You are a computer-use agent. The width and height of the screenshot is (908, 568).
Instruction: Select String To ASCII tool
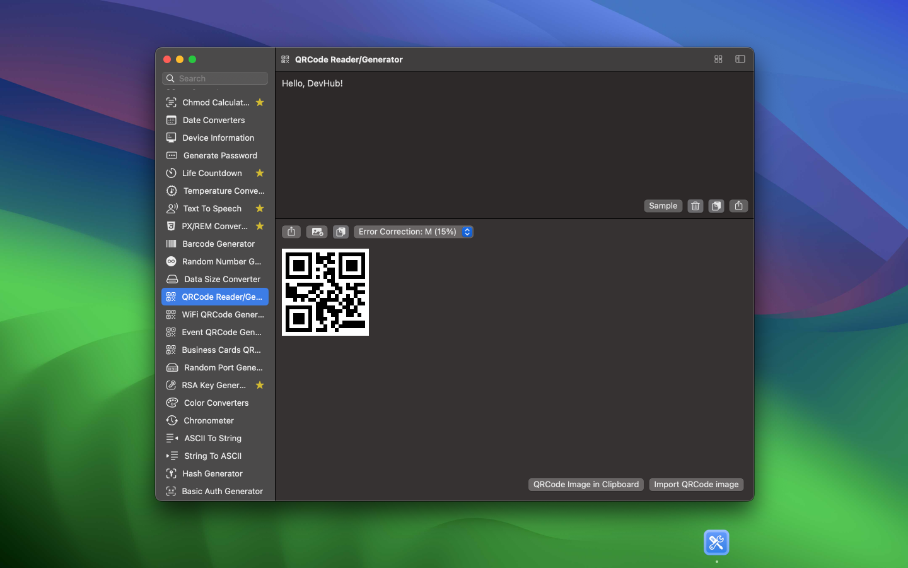coord(215,456)
